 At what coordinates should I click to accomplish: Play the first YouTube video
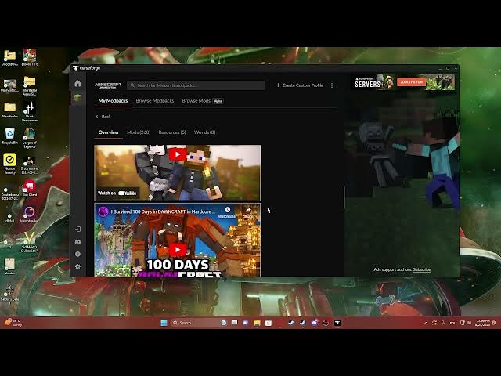click(x=178, y=155)
